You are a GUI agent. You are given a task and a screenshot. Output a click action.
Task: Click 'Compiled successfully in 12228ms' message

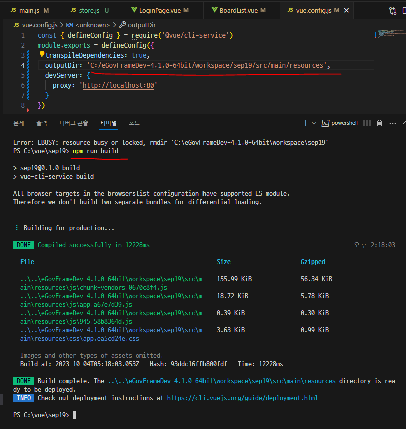[x=94, y=245]
